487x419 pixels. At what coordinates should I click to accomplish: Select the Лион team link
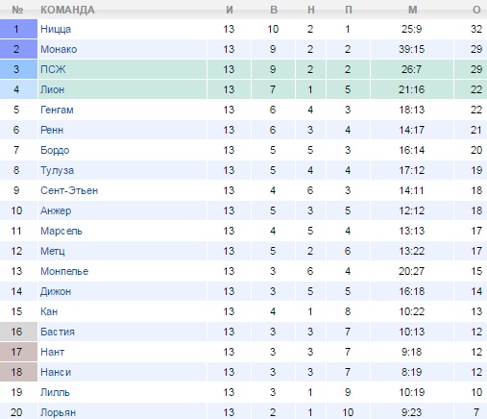(x=52, y=89)
